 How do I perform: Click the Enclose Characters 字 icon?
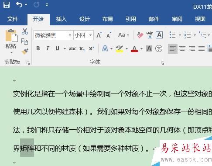point(159,48)
